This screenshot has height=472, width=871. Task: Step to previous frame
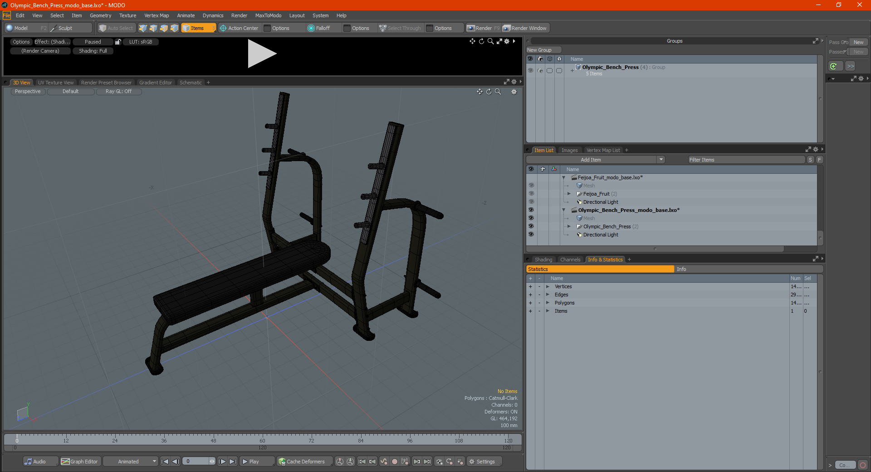point(176,462)
